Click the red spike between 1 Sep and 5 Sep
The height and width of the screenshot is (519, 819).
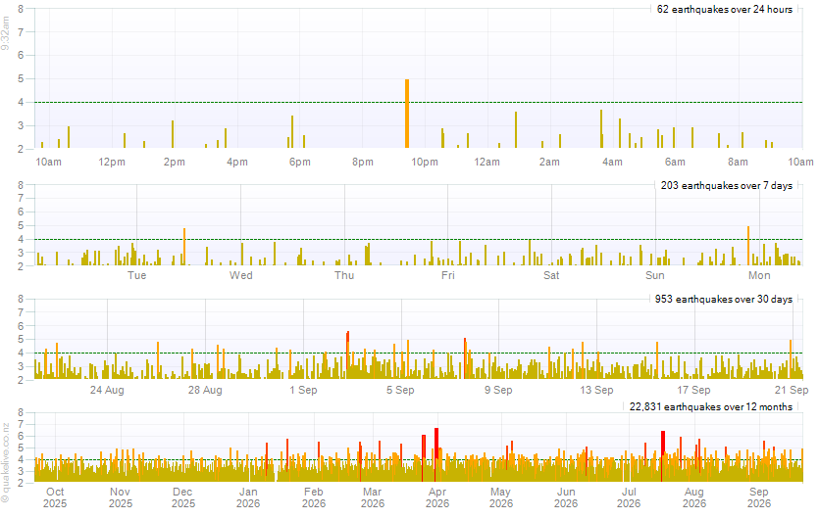tap(347, 354)
